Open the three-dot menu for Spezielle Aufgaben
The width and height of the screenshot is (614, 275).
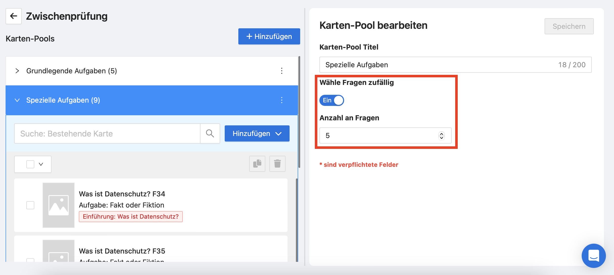point(282,100)
